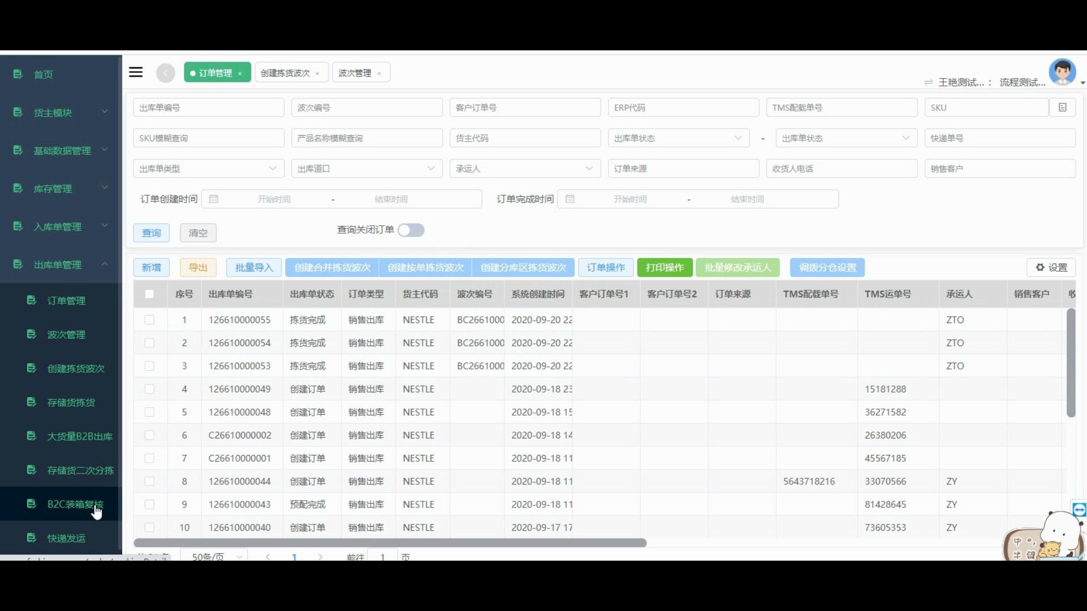
Task: Click the 订单管理 submenu icon
Action: click(32, 300)
